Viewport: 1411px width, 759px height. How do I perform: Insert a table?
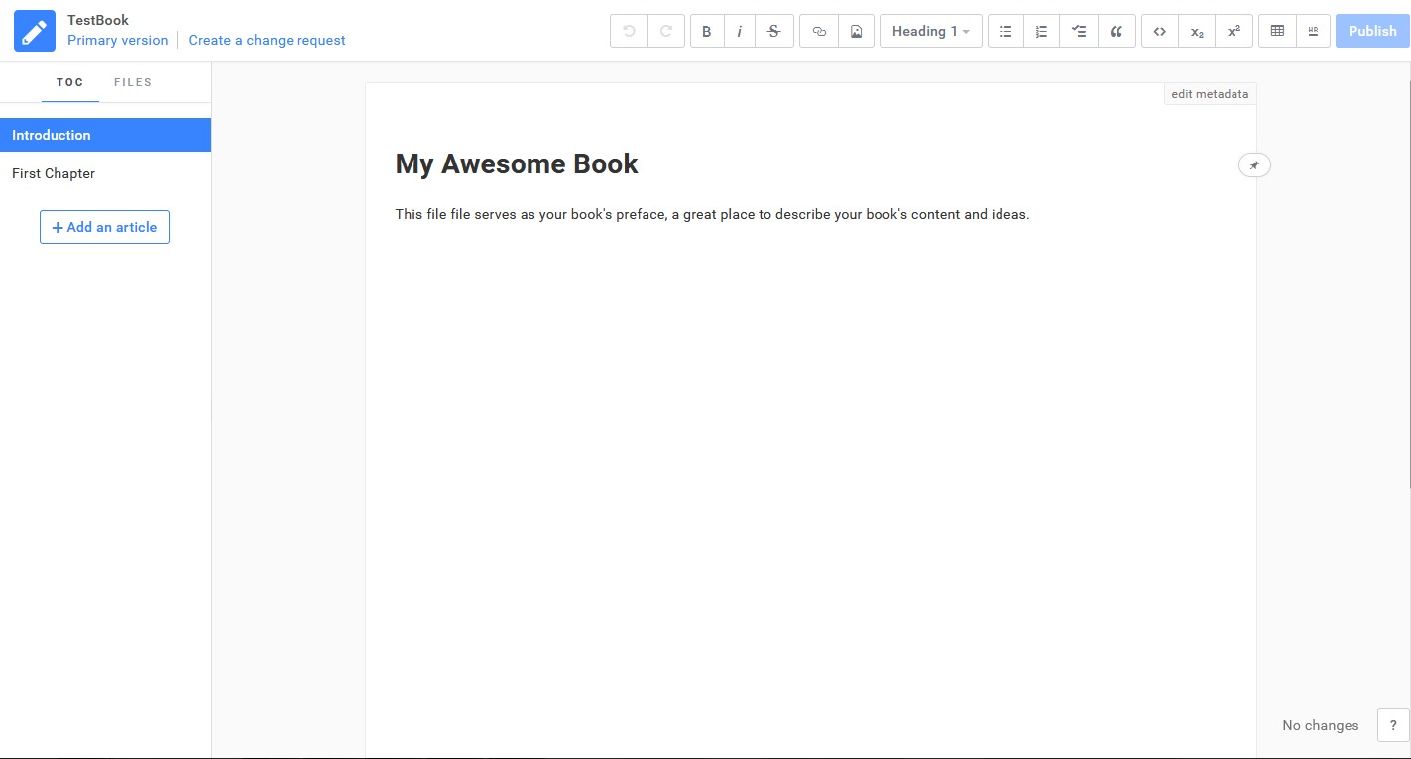(1276, 31)
